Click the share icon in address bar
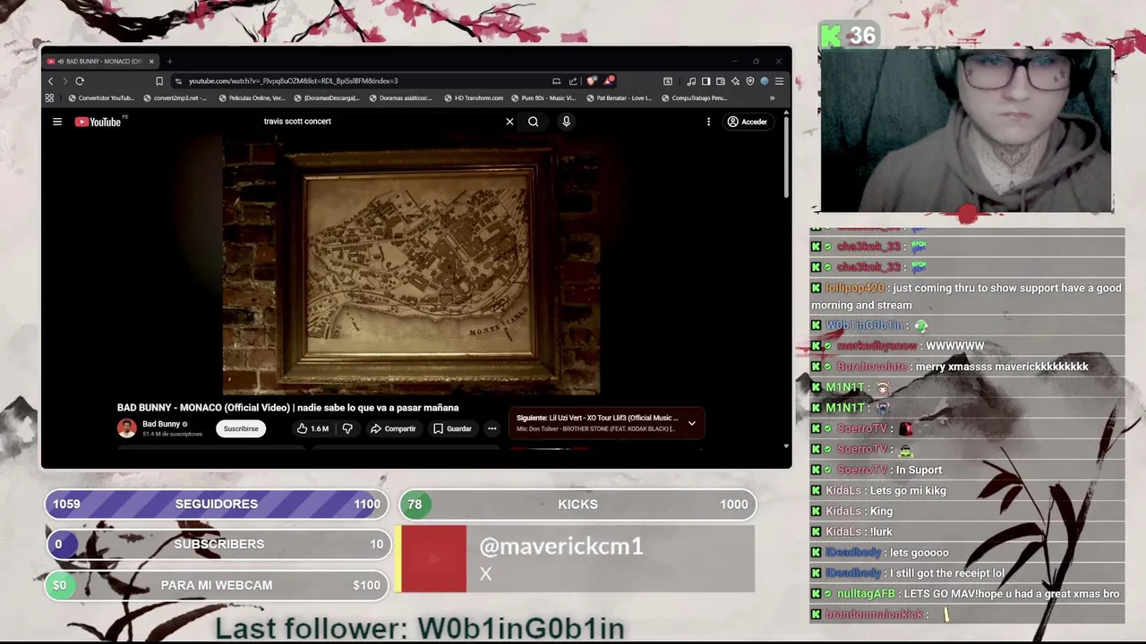 [573, 81]
